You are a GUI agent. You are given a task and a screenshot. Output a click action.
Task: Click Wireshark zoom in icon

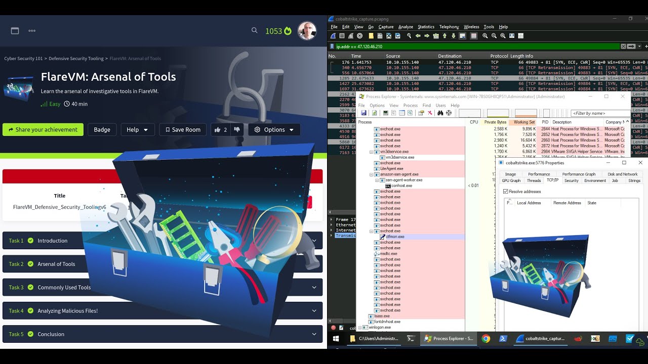[485, 36]
